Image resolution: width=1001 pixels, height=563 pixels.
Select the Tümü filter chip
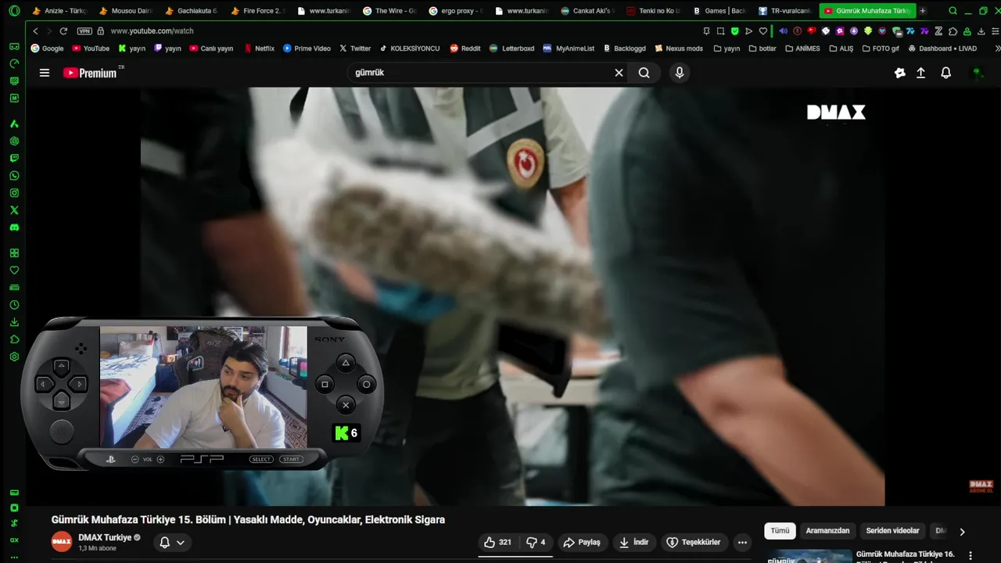pos(780,530)
